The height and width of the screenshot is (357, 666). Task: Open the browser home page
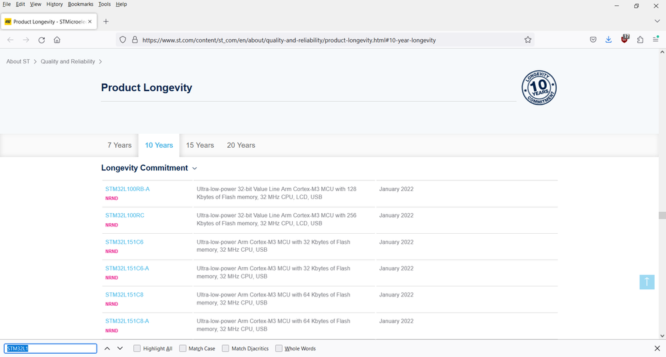(x=57, y=40)
